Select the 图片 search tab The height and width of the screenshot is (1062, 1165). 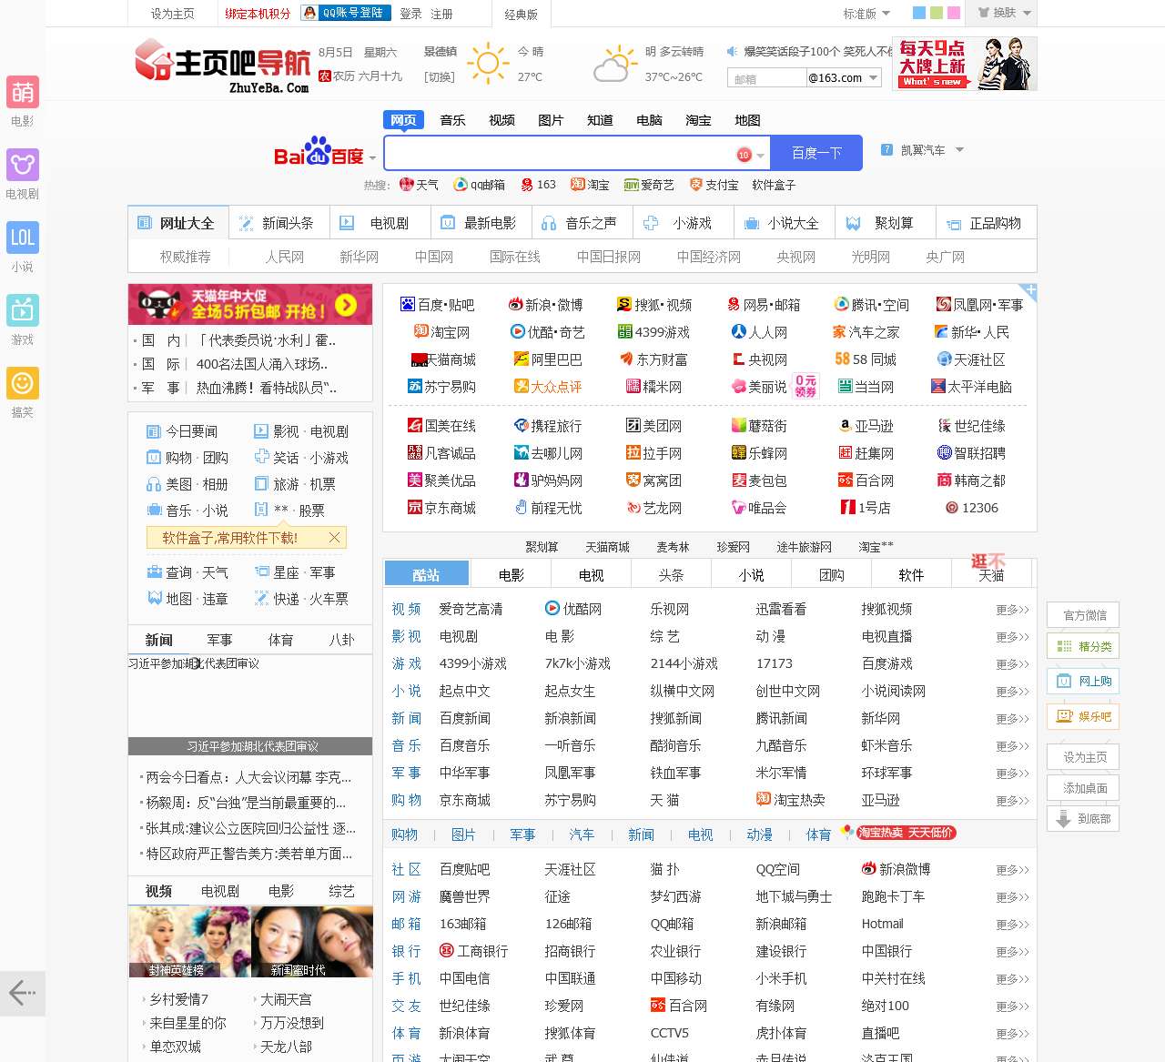click(551, 120)
